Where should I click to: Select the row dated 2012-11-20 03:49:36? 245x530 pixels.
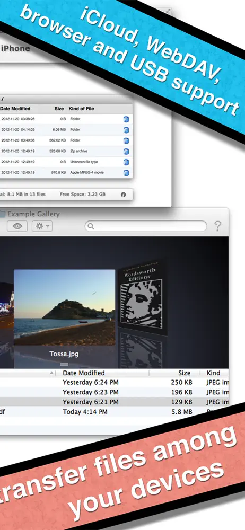click(x=66, y=140)
